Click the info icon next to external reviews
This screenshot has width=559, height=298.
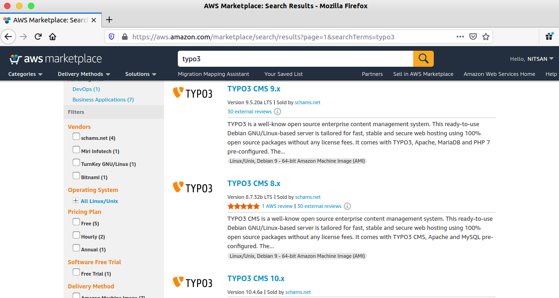pos(278,112)
